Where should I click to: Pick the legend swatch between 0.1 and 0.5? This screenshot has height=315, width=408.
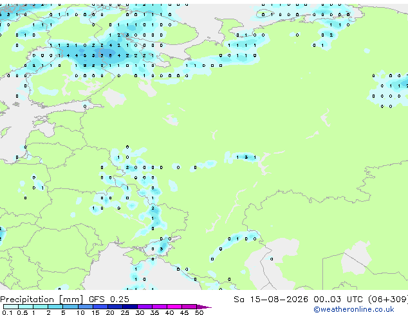pyautogui.click(x=11, y=307)
